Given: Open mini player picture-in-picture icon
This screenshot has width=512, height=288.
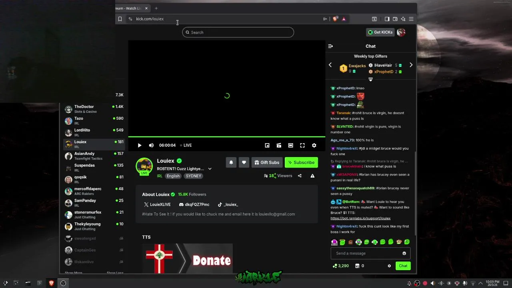Looking at the screenshot, I should [x=267, y=145].
